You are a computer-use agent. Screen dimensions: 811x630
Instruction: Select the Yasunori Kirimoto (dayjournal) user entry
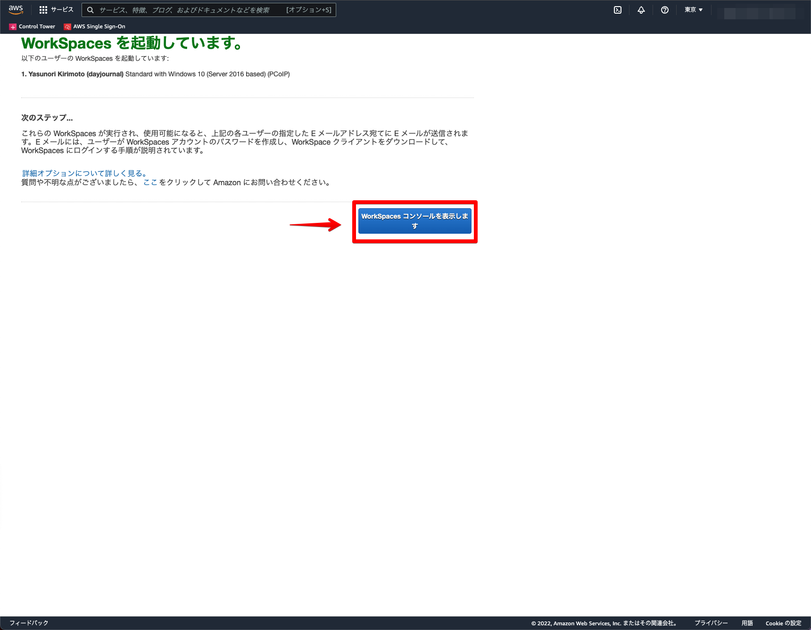pyautogui.click(x=156, y=74)
